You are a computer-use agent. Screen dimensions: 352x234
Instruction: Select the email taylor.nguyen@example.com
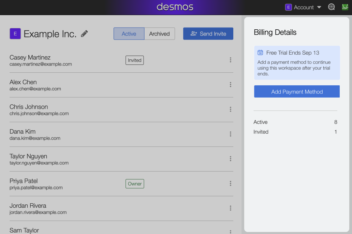click(x=39, y=163)
